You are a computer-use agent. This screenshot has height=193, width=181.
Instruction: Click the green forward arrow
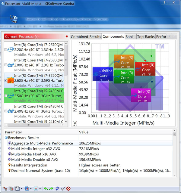point(51,188)
